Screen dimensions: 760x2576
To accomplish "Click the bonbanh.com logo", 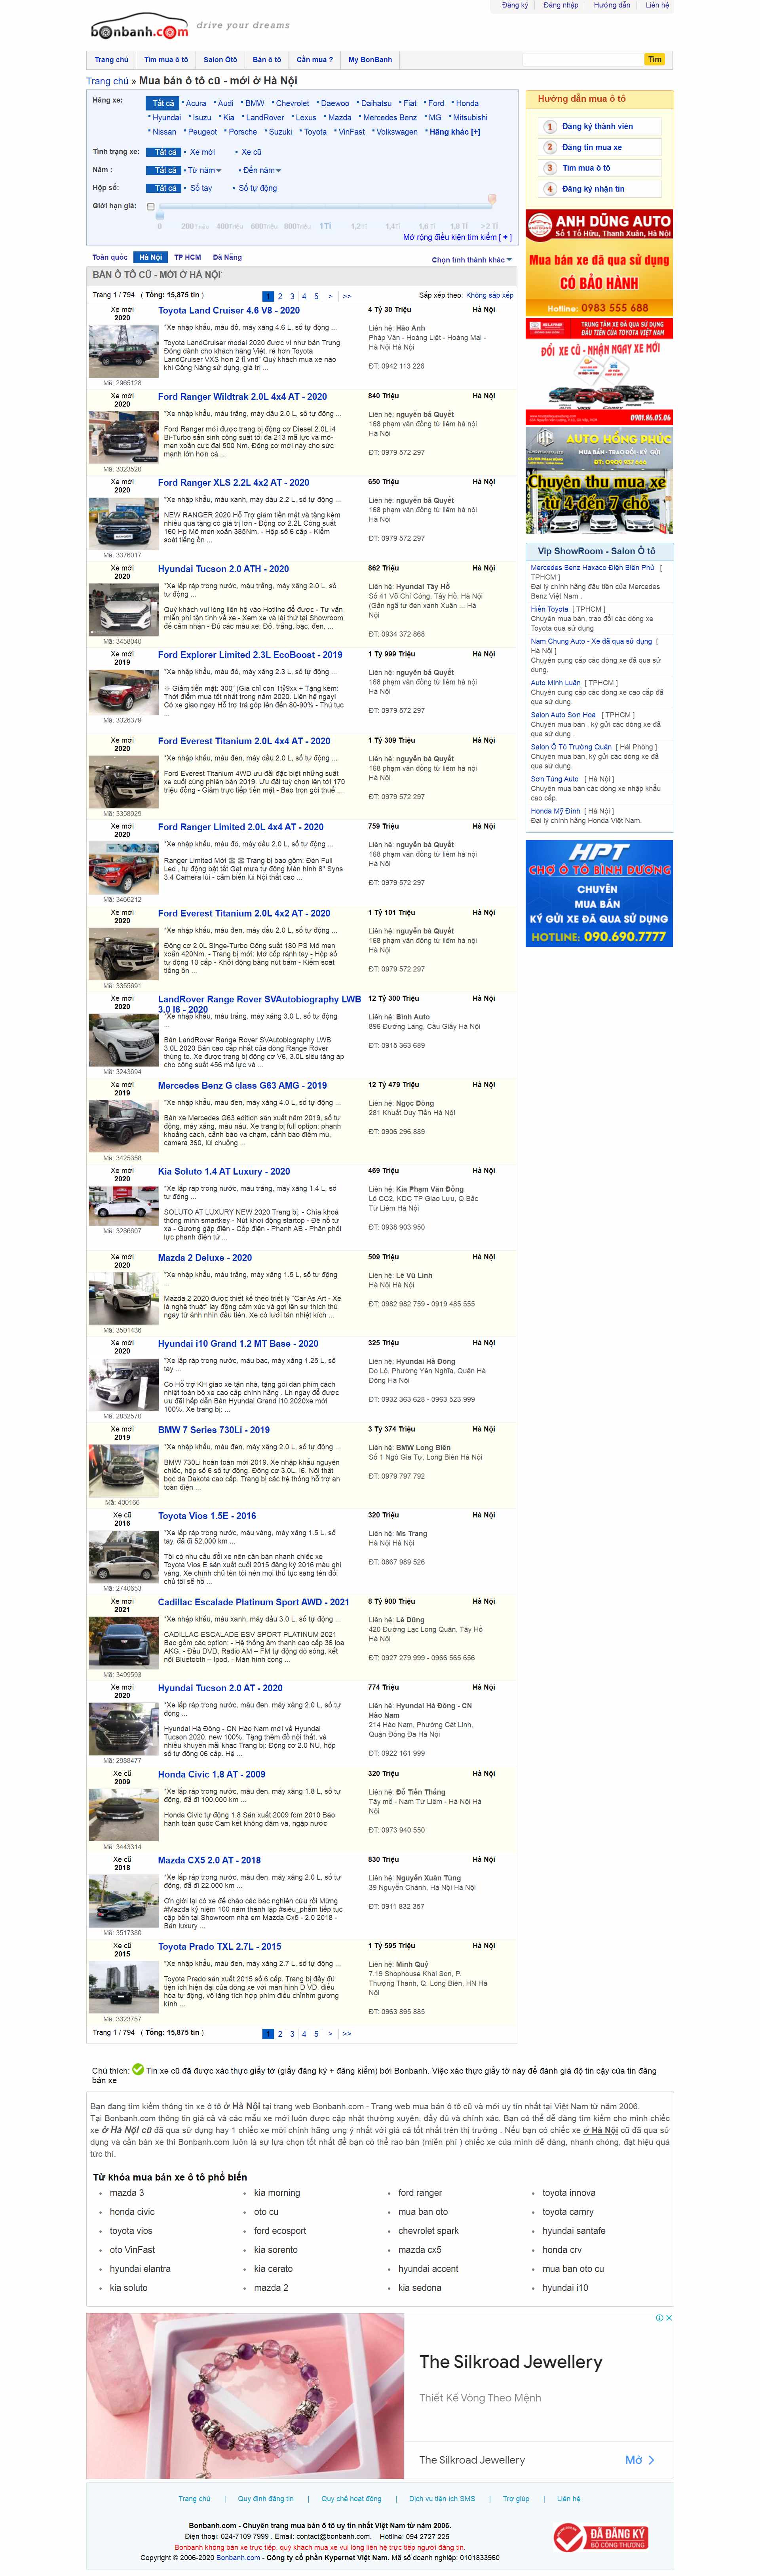I will pos(139,28).
